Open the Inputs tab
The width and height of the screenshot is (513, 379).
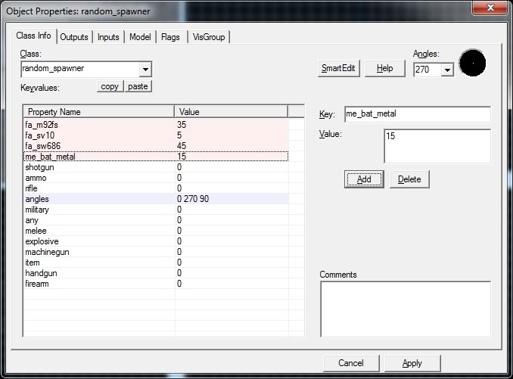pyautogui.click(x=109, y=37)
